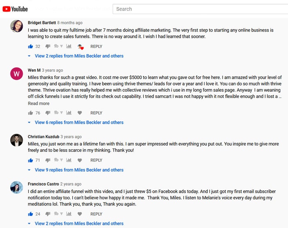Like Bridget Bartlett's comment
This screenshot has height=228, width=288.
coord(30,46)
